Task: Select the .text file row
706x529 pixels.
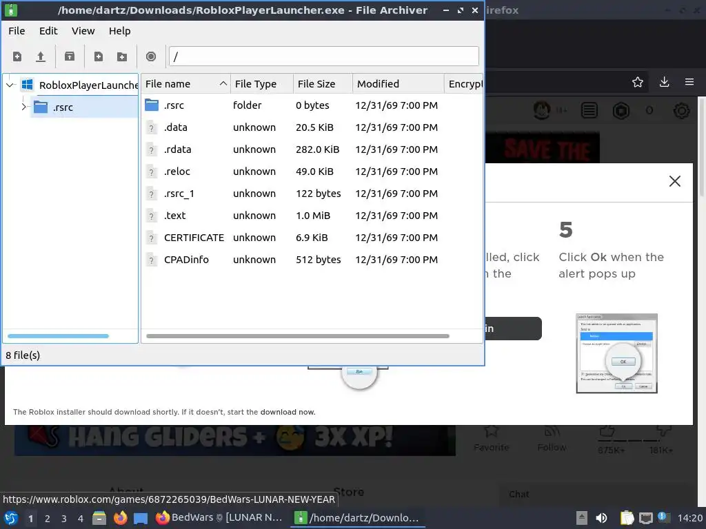Action: [312, 216]
